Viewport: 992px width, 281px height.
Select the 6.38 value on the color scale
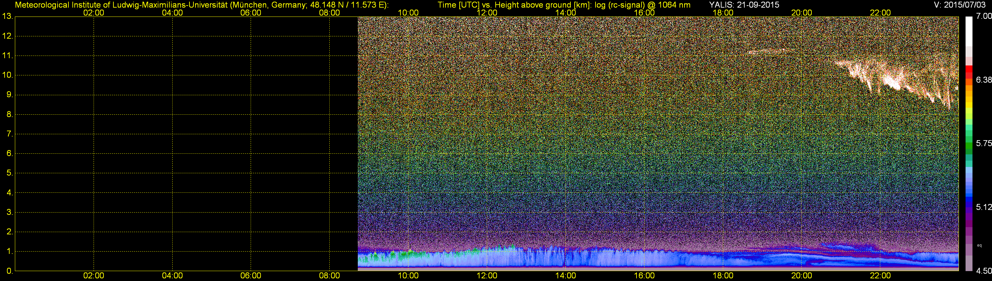coord(983,80)
